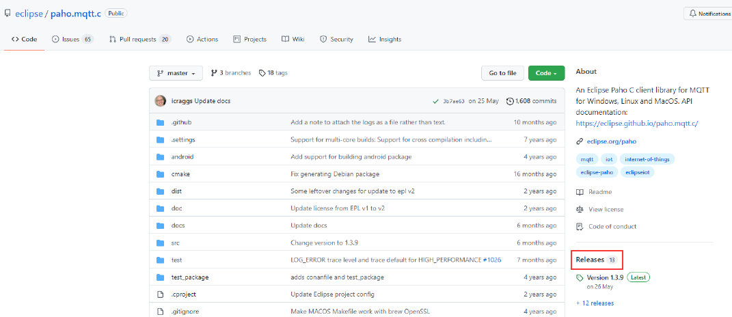Click the test_package folder icon
This screenshot has width=732, height=317.
pos(161,277)
